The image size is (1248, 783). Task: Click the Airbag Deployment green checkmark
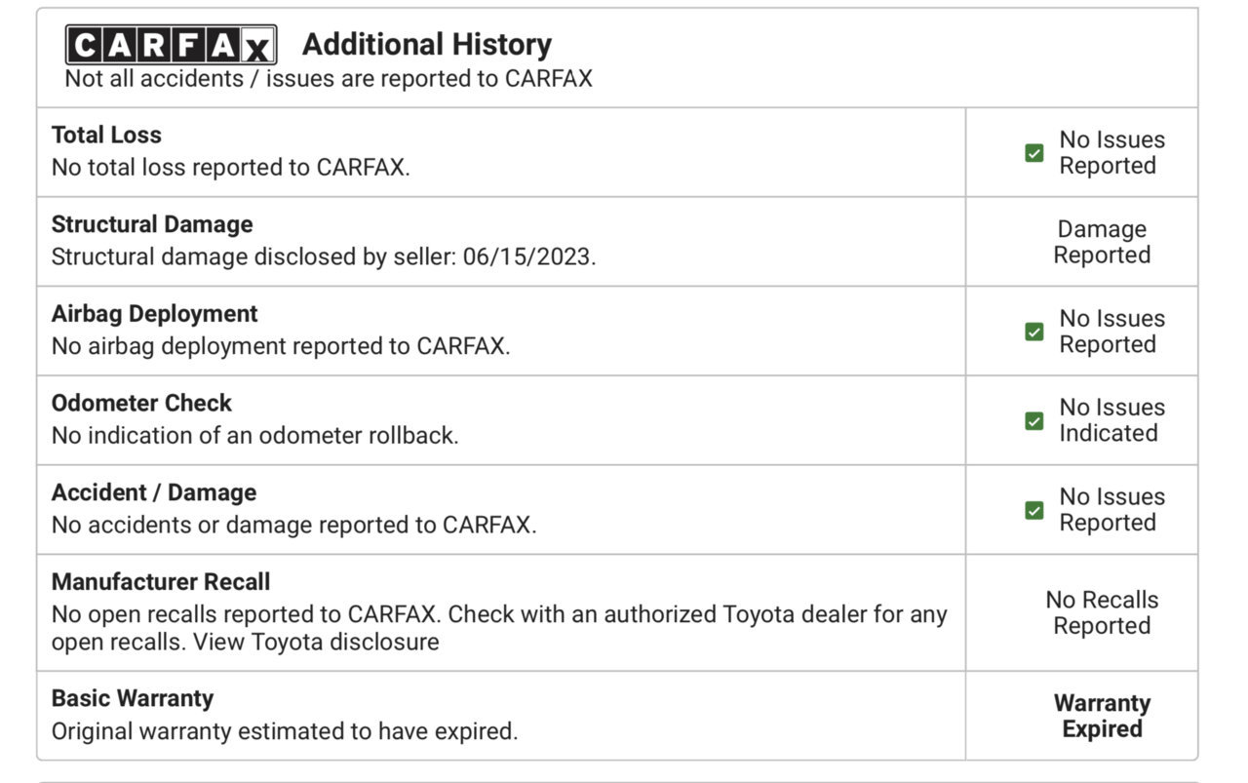(1034, 332)
